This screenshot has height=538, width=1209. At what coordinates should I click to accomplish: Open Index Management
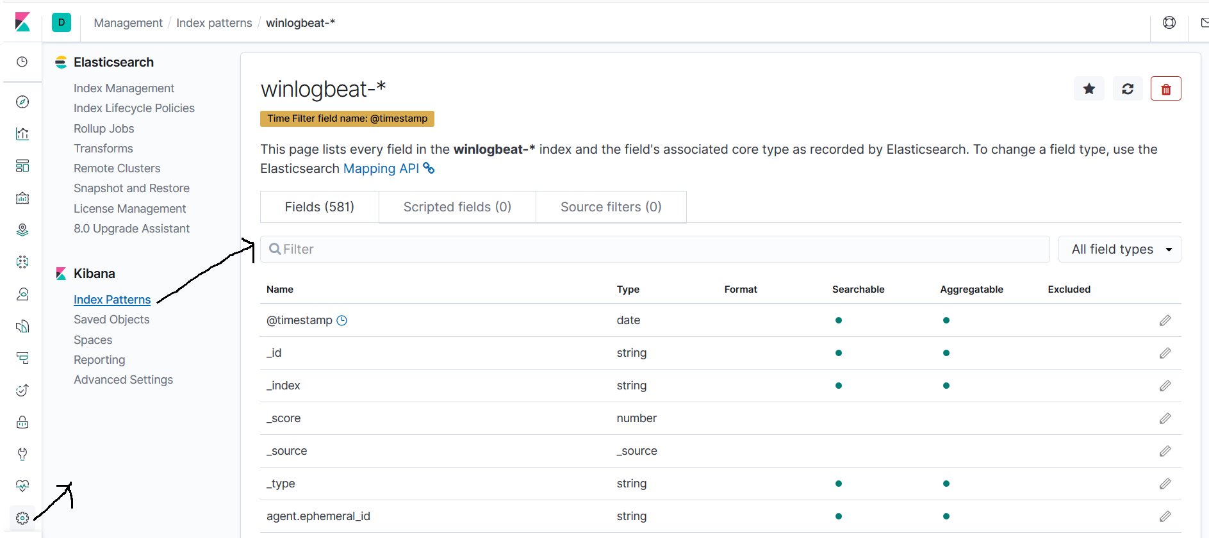[124, 88]
